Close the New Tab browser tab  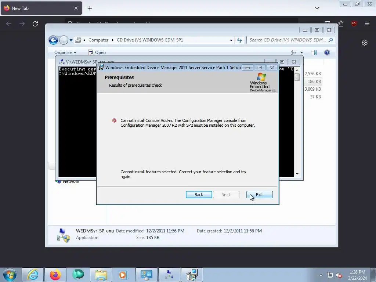[76, 8]
